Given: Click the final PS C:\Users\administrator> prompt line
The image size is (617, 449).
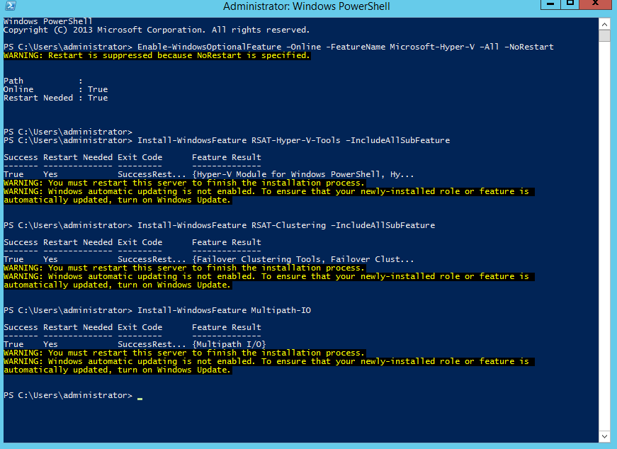Looking at the screenshot, I should click(x=68, y=394).
